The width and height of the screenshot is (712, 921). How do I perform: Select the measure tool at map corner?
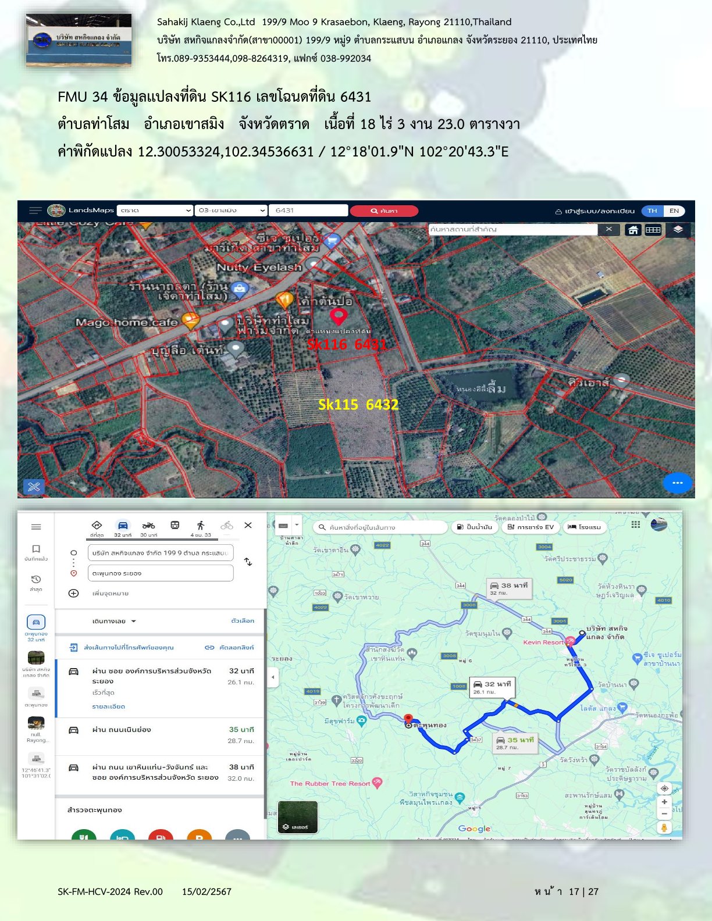[x=34, y=487]
